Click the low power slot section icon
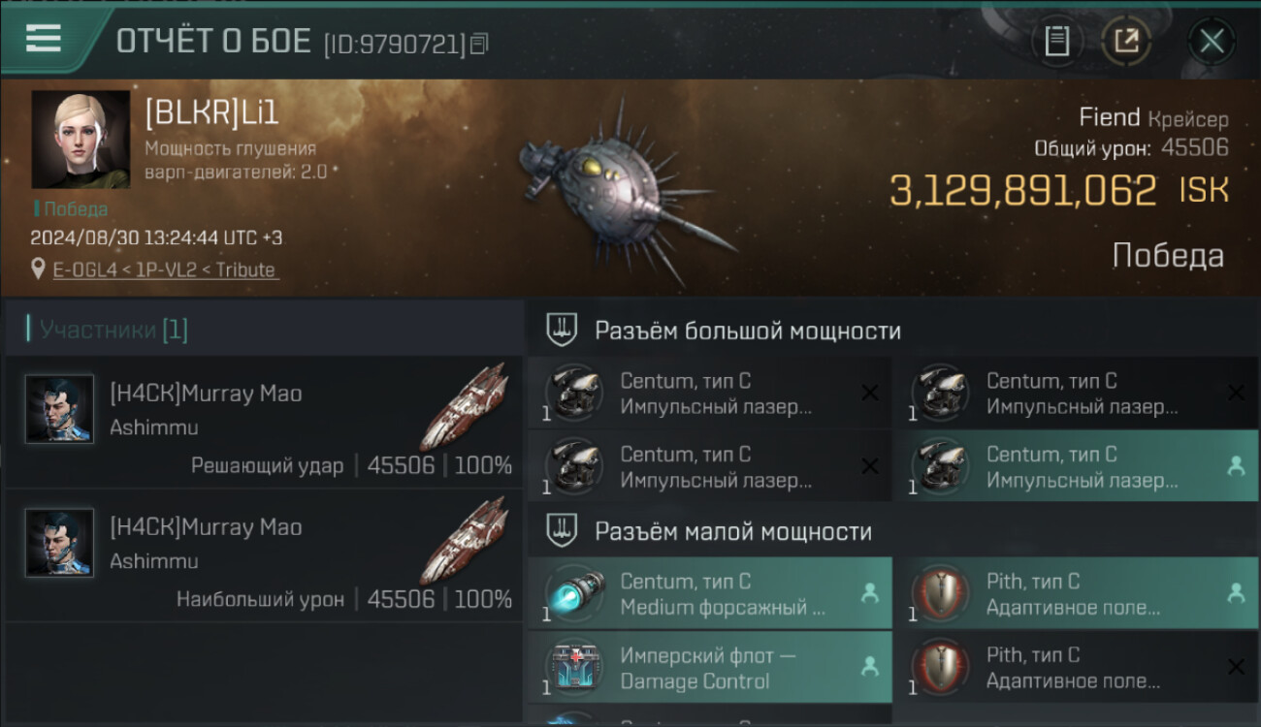 [x=563, y=531]
